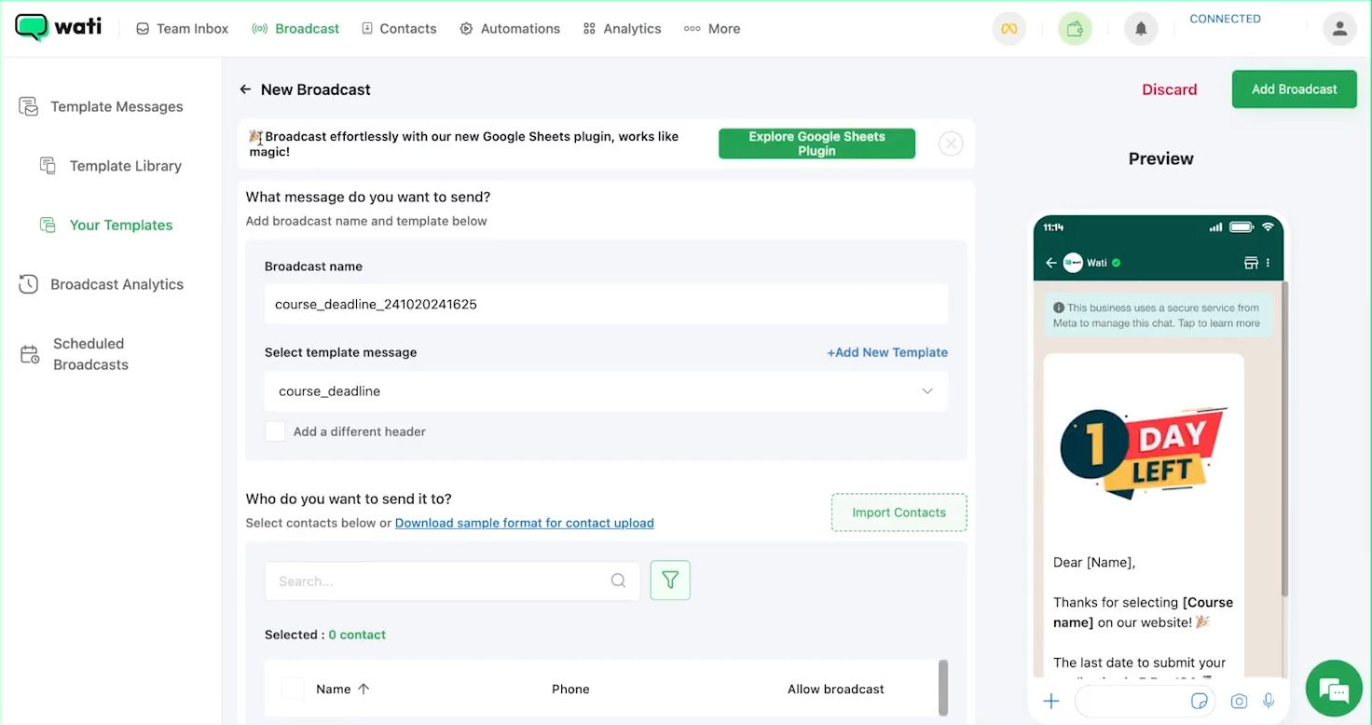Go back using the New Broadcast arrow

[x=245, y=89]
